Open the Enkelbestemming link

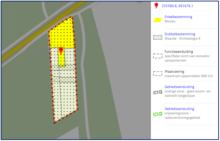(178, 17)
